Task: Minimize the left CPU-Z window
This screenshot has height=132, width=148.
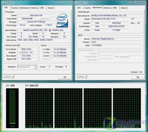Action: (x=58, y=2)
